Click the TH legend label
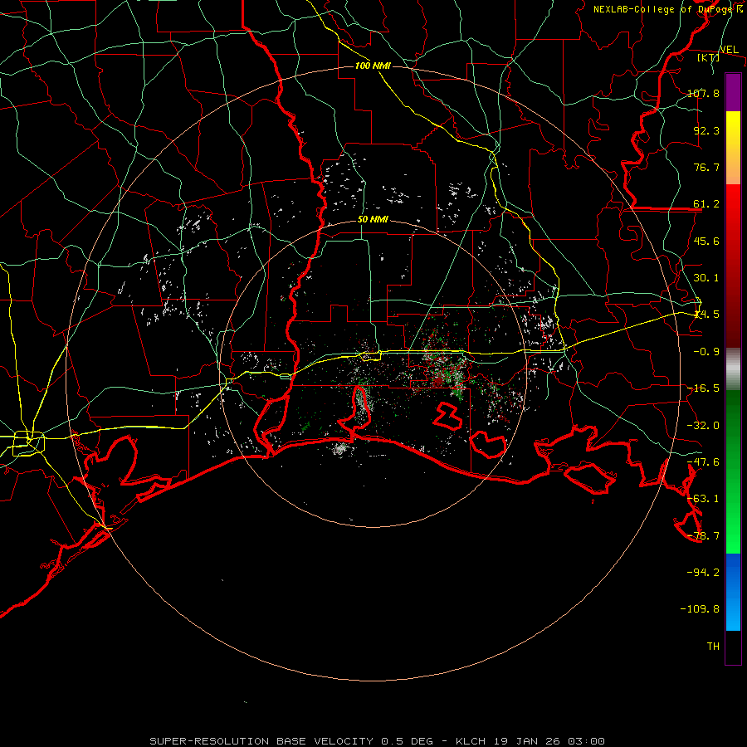Image resolution: width=747 pixels, height=747 pixels. tap(713, 647)
